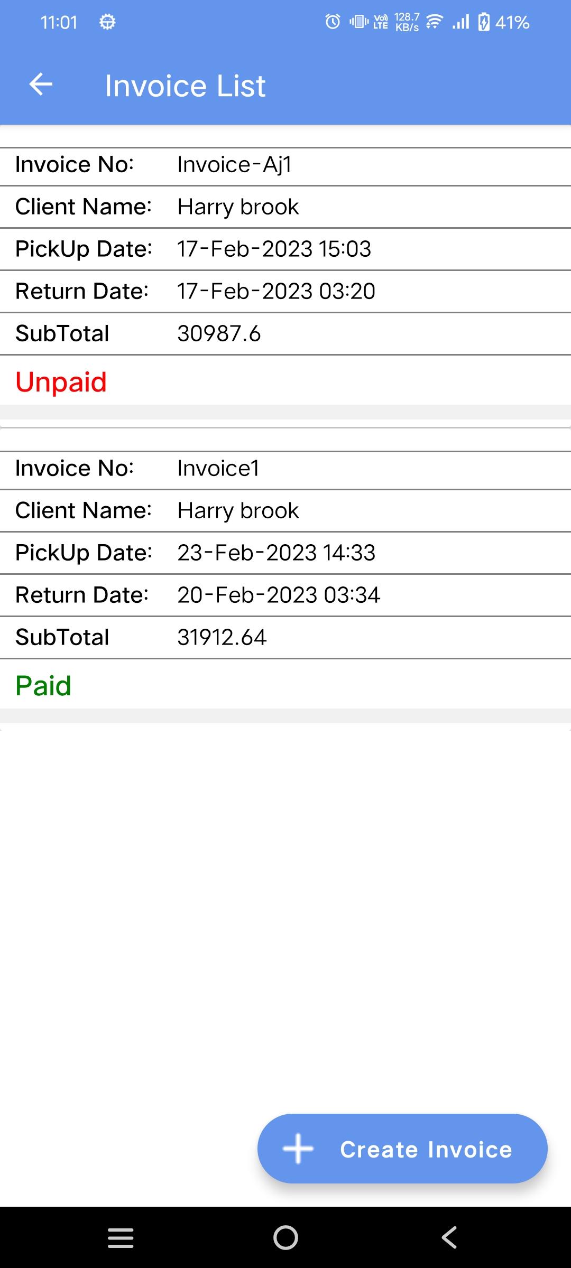The width and height of the screenshot is (571, 1268).
Task: Tap pickup date 17-Feb-2023 15:03
Action: [274, 249]
